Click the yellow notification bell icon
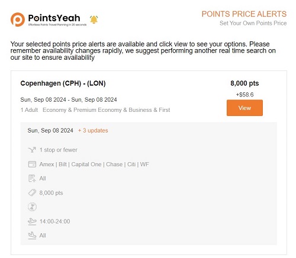Viewport: 296px width, 258px height. point(94,20)
